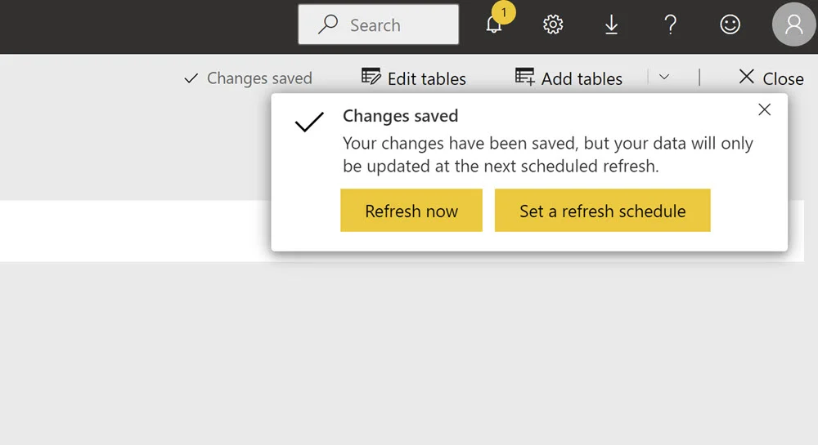Dismiss the Changes saved popup

[x=764, y=109]
